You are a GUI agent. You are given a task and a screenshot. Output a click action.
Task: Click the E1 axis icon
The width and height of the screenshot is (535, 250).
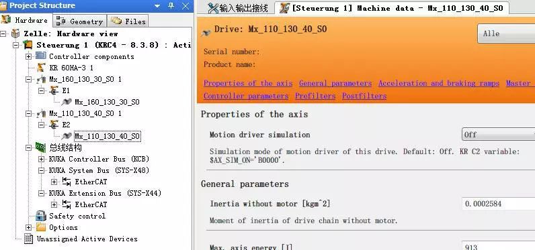54,90
